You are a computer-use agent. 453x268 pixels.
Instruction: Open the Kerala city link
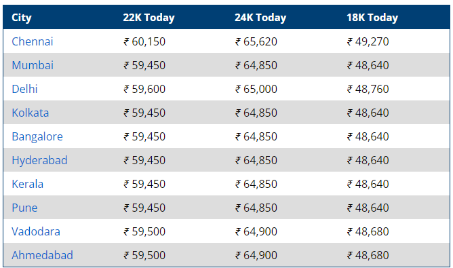[27, 184]
